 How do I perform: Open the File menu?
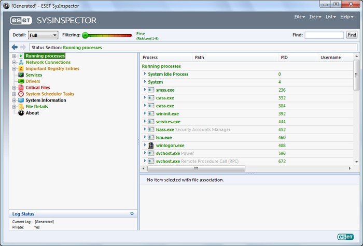click(300, 17)
